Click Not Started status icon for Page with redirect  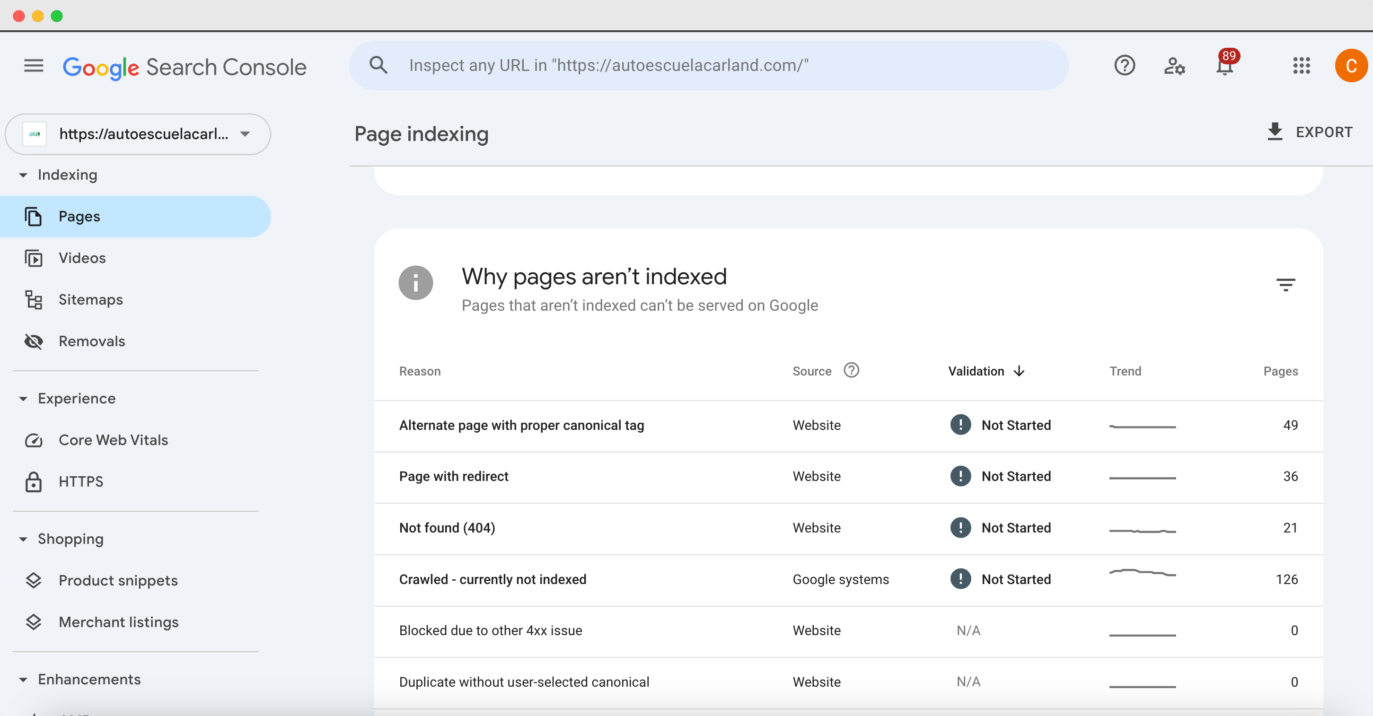(x=960, y=476)
